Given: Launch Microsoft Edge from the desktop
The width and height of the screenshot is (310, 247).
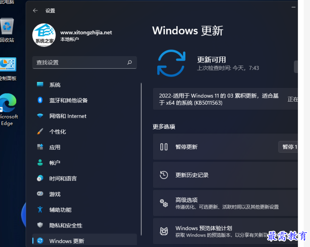Looking at the screenshot, I should pos(8,109).
